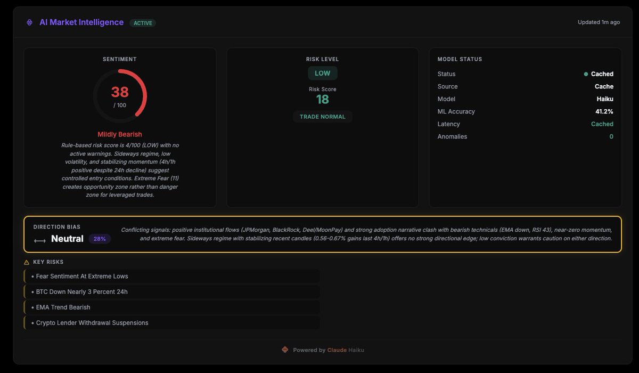Image resolution: width=639 pixels, height=373 pixels.
Task: Click the DIRECTION BIAS label
Action: coord(57,227)
